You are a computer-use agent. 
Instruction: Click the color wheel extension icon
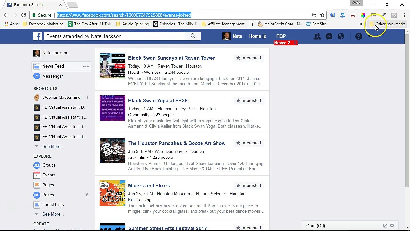(363, 15)
